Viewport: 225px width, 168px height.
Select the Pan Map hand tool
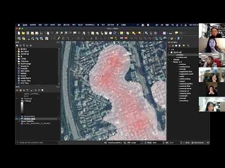pos(48,33)
